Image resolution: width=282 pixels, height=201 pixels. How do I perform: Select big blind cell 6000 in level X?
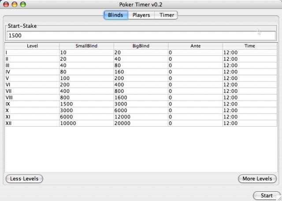point(141,110)
